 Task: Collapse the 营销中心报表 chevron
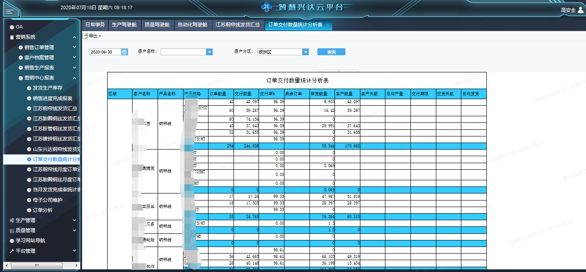(x=75, y=78)
